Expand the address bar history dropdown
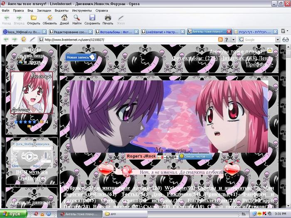The height and width of the screenshot is (218, 291). [233, 40]
